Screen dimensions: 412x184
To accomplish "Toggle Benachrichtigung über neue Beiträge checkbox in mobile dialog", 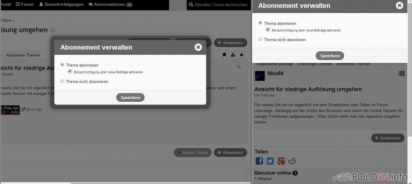I will [268, 30].
